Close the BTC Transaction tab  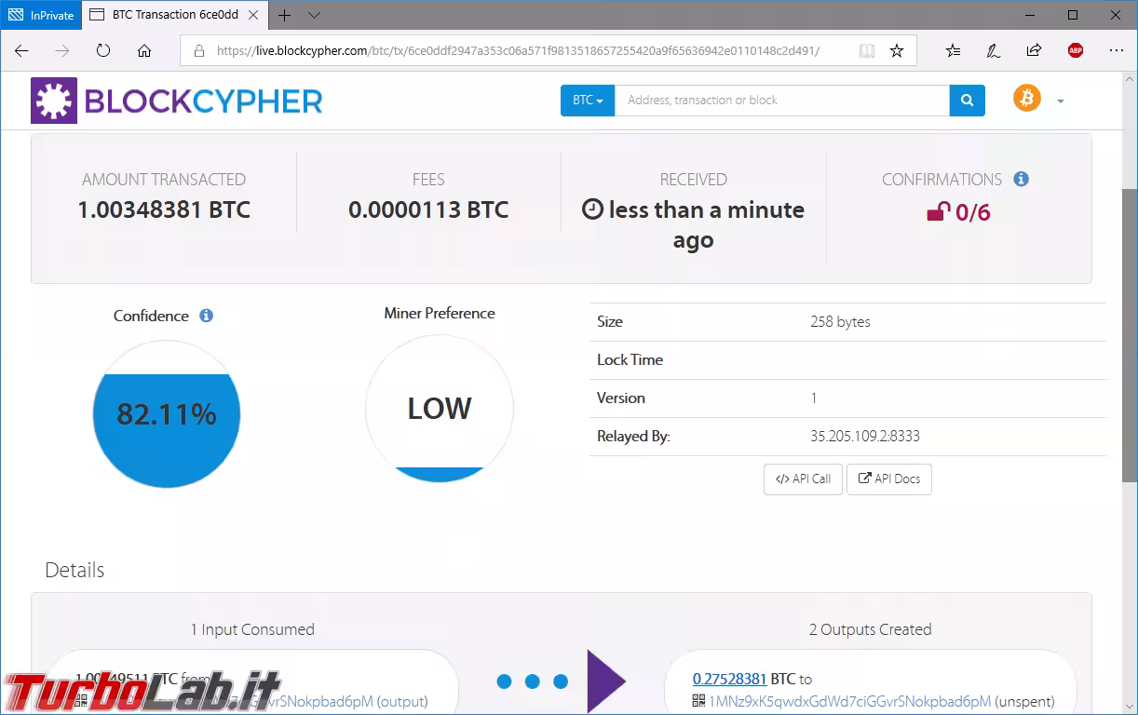pos(253,15)
